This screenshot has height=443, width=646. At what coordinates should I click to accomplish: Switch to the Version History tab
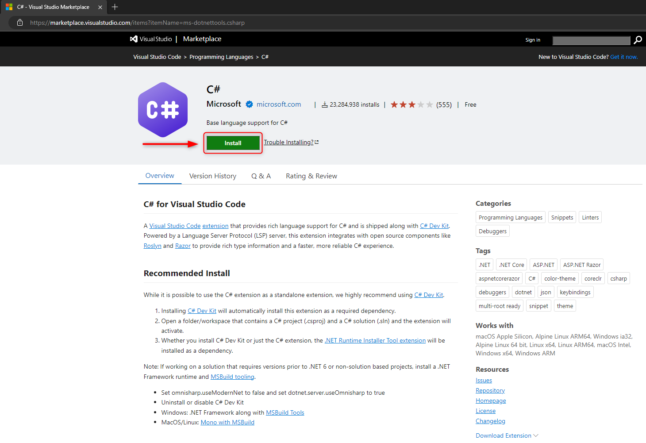pos(213,176)
